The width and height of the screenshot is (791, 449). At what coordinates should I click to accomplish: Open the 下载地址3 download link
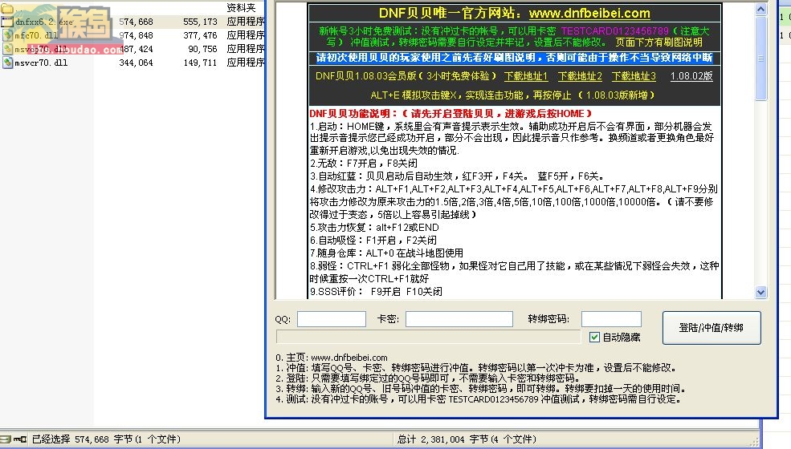click(634, 76)
